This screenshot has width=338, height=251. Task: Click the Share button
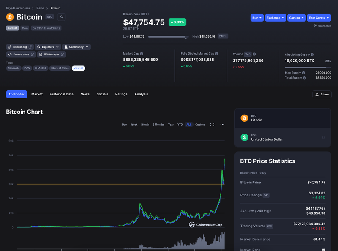[x=322, y=95]
